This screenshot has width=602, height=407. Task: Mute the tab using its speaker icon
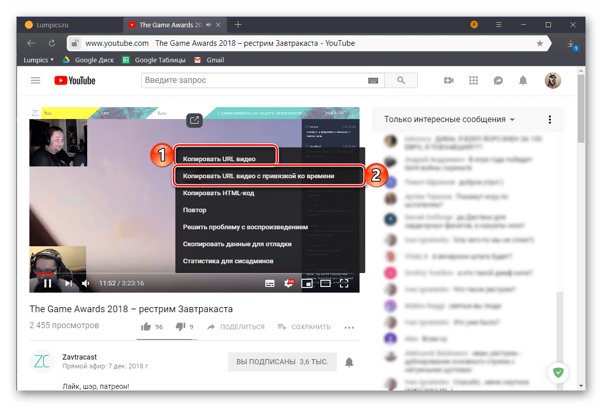tap(208, 25)
